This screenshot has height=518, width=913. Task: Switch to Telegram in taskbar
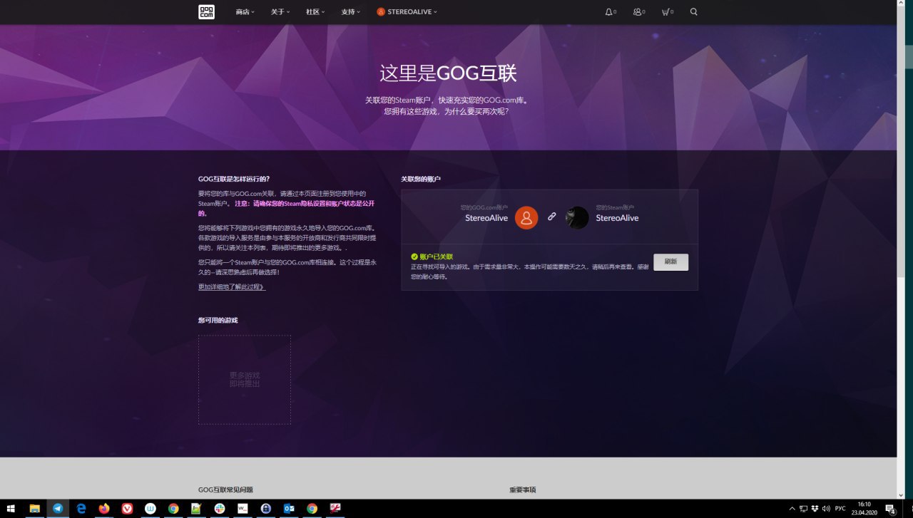pyautogui.click(x=58, y=509)
